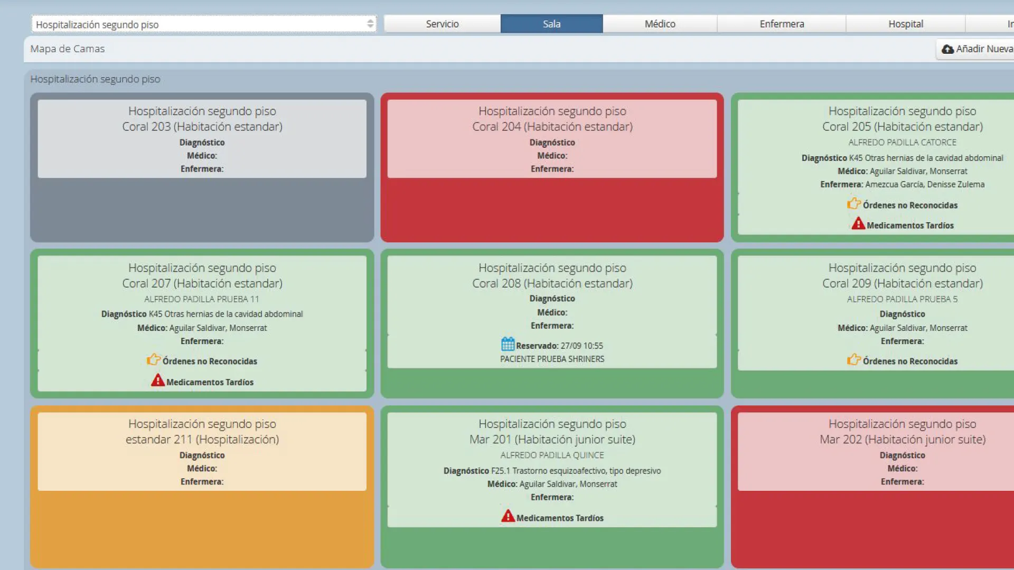Click the Mapa de Camas heading
This screenshot has width=1014, height=570.
pyautogui.click(x=68, y=49)
